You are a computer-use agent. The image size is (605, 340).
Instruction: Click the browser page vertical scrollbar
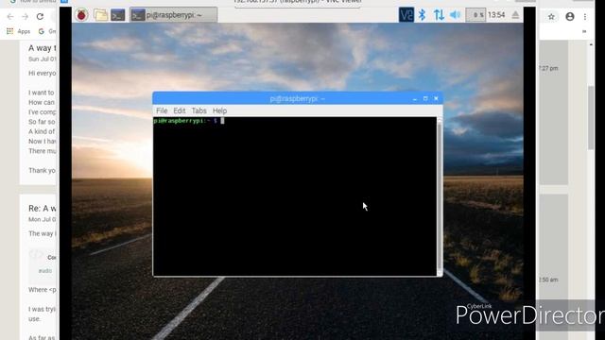coord(591,117)
